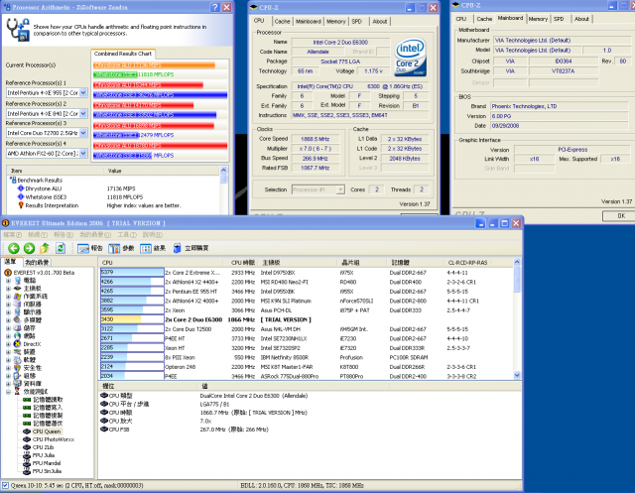Select the 2x Core 2 Extreme result row
Screen dimensions: 635x493
point(308,273)
